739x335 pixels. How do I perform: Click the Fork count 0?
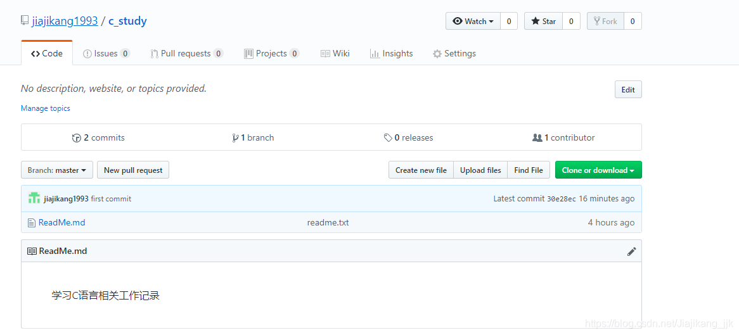[x=633, y=21]
